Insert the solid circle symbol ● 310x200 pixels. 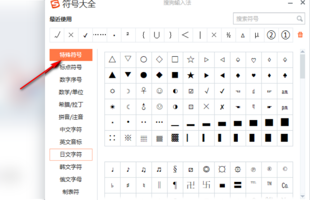144,75
